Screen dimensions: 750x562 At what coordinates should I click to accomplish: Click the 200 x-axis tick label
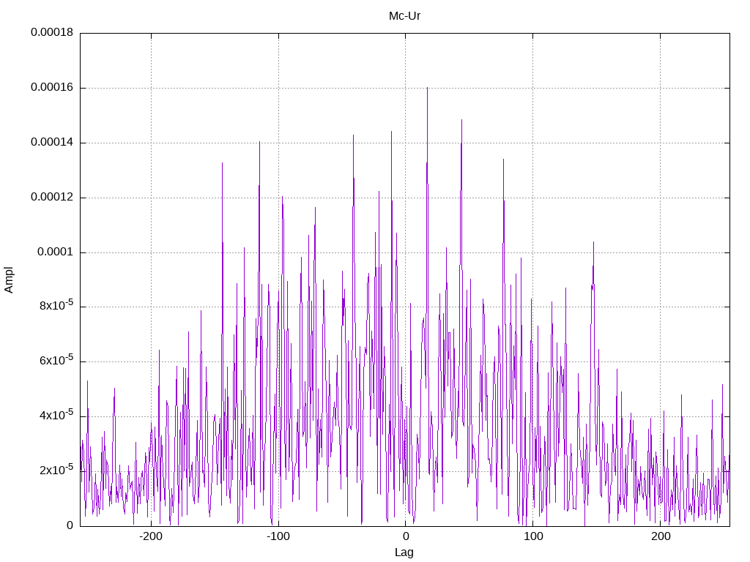coord(661,536)
